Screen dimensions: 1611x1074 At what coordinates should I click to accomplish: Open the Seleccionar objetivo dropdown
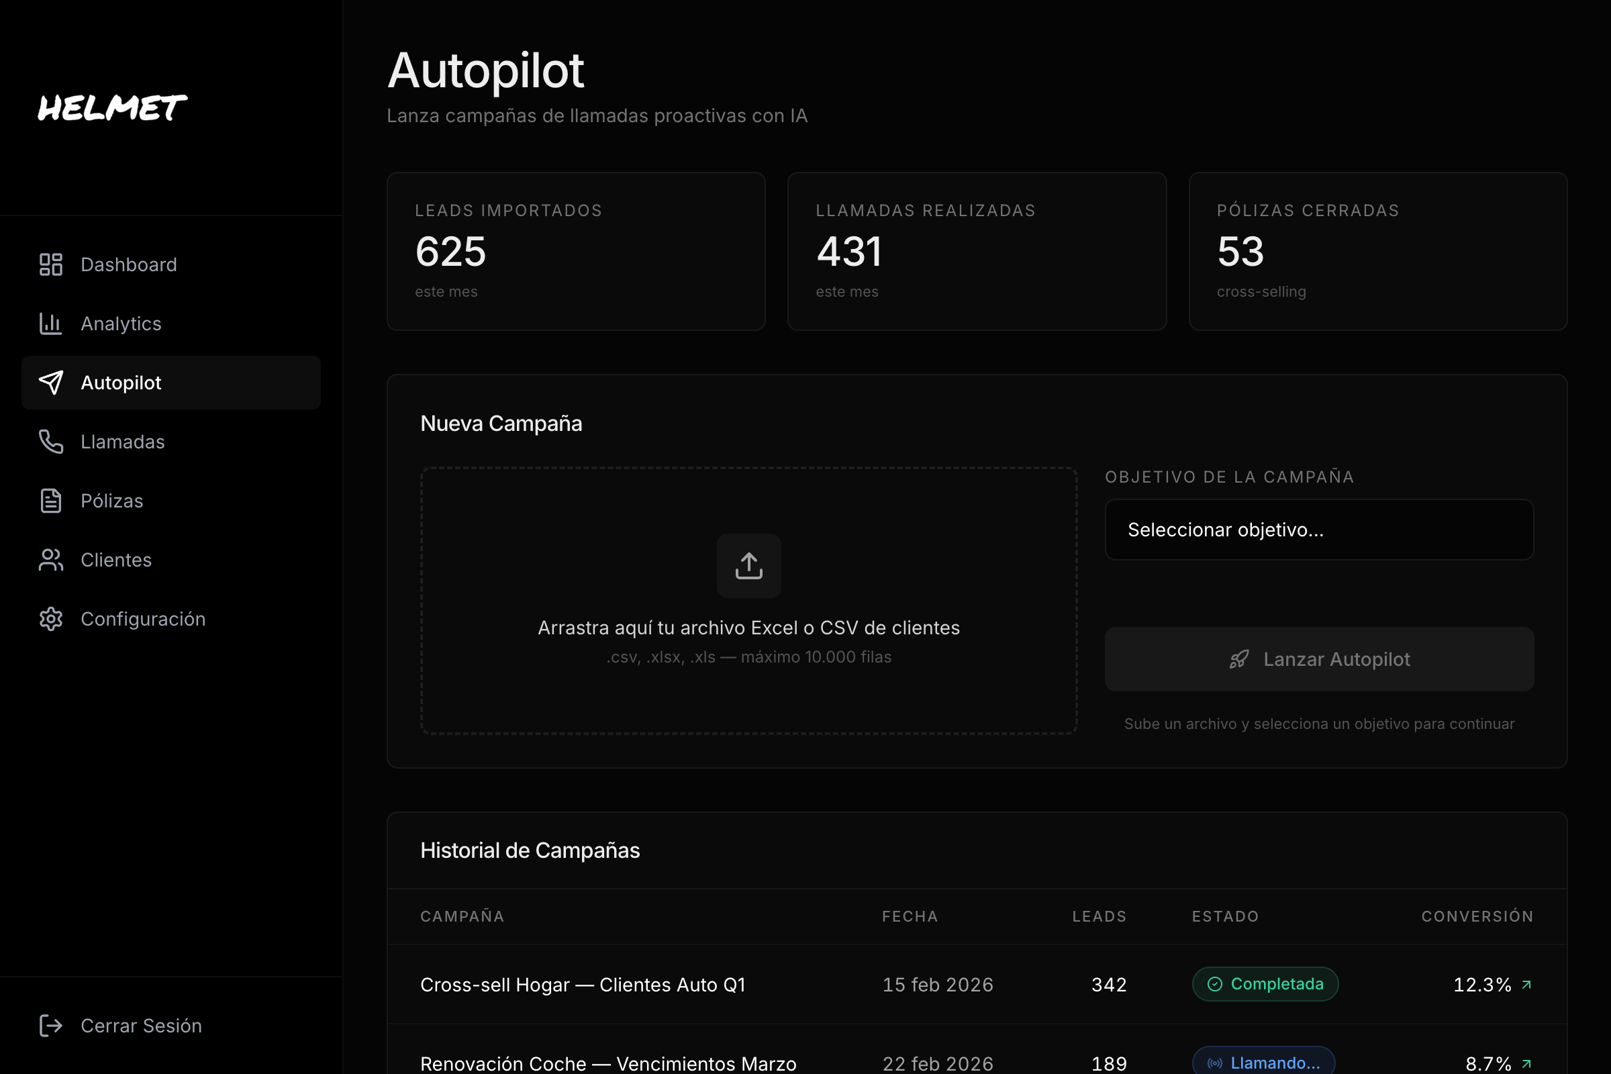(1319, 530)
